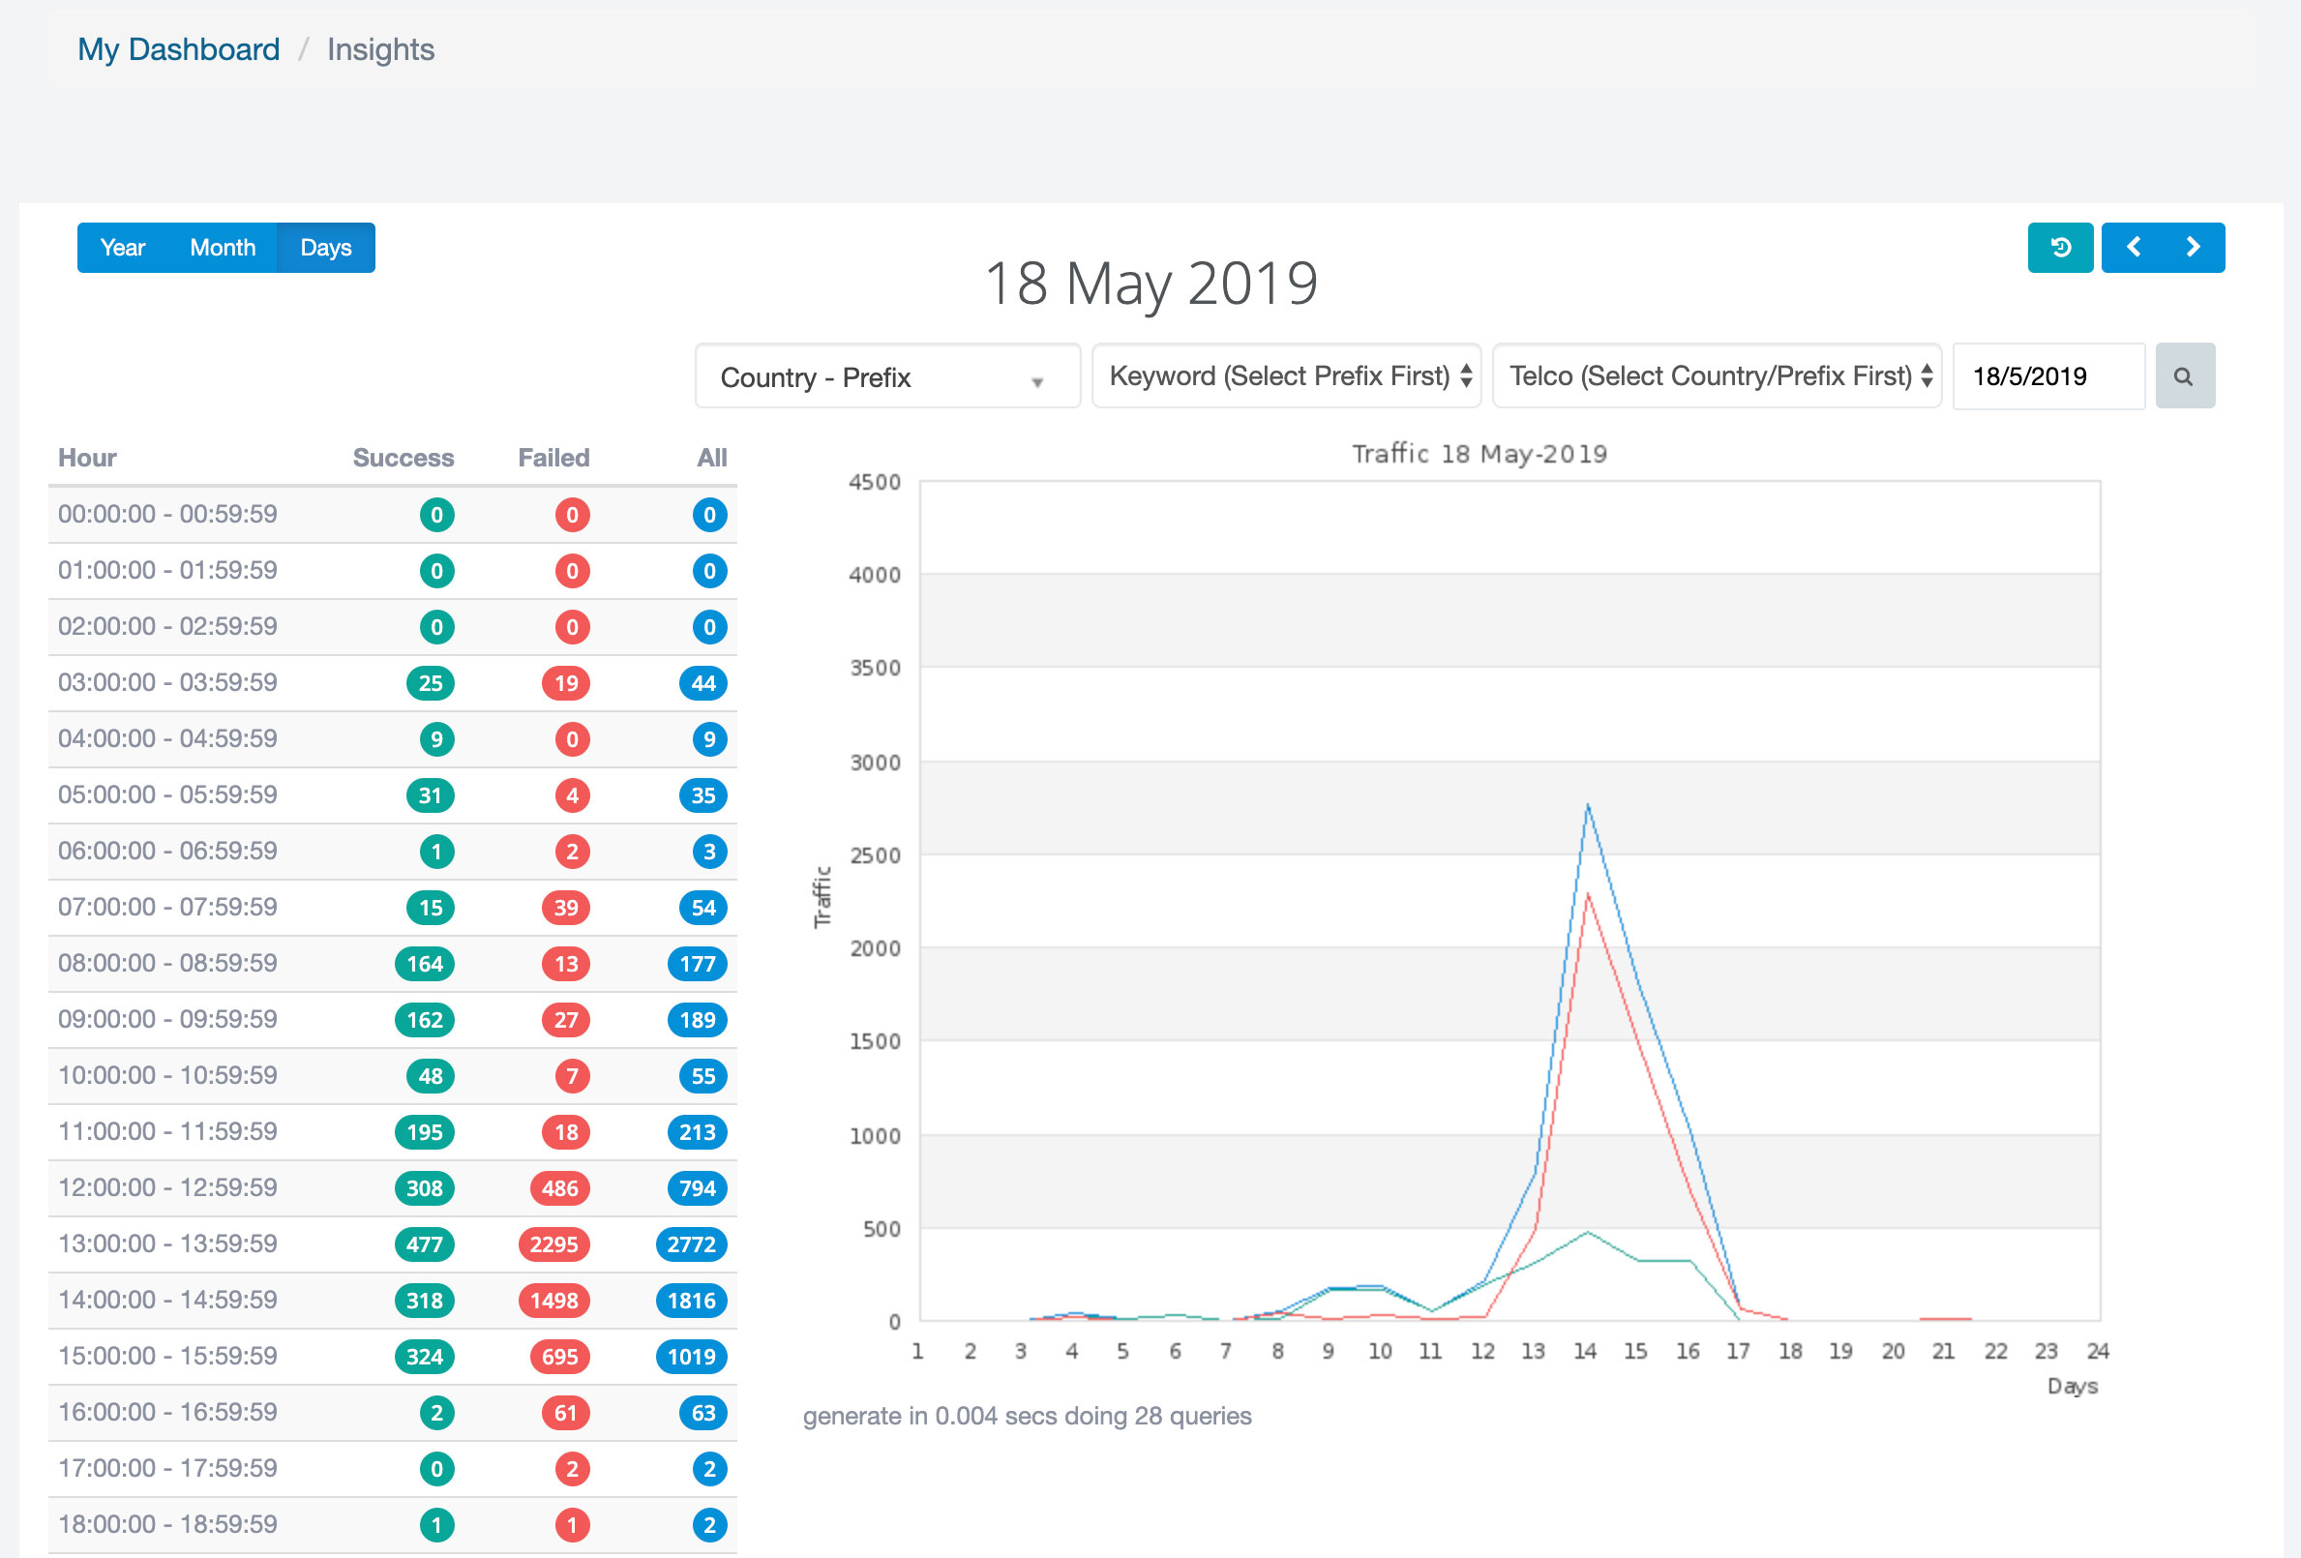The height and width of the screenshot is (1558, 2301).
Task: Click the refresh/reset history icon button
Action: coord(2059,248)
